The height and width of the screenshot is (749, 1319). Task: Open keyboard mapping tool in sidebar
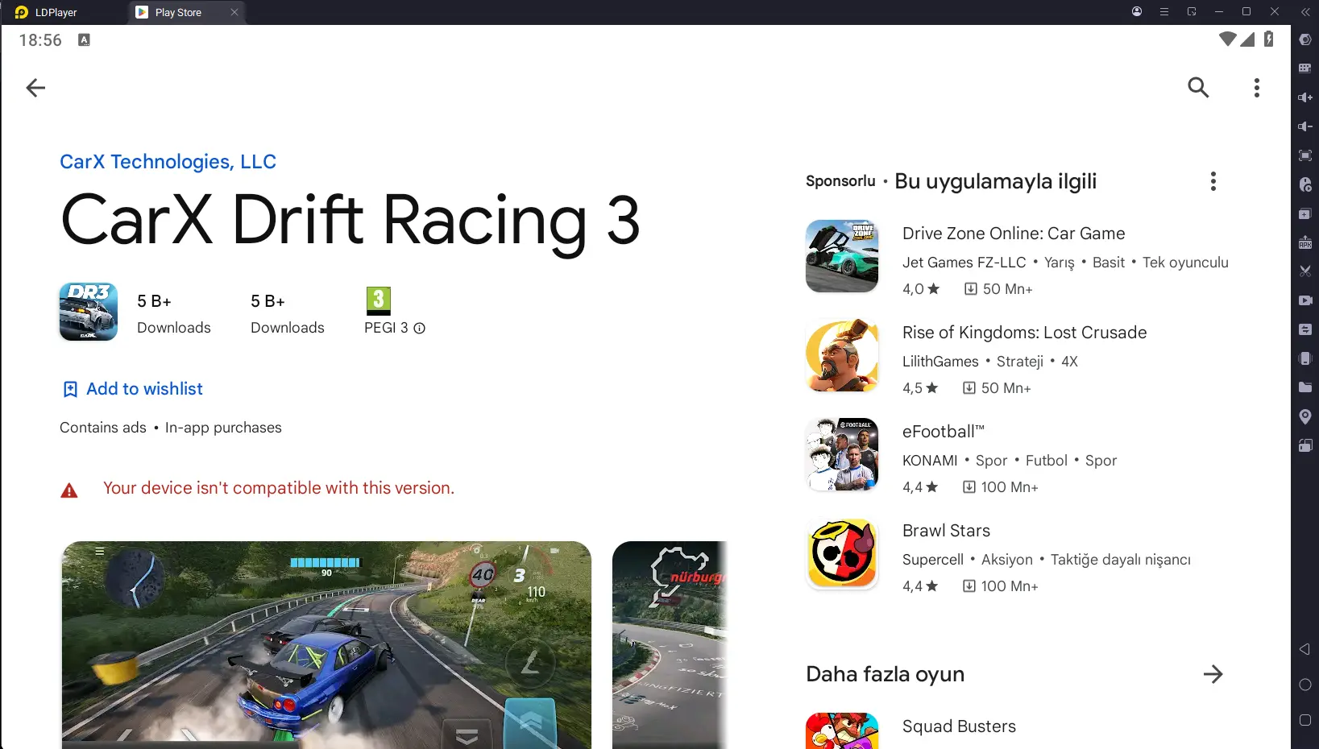click(1305, 68)
